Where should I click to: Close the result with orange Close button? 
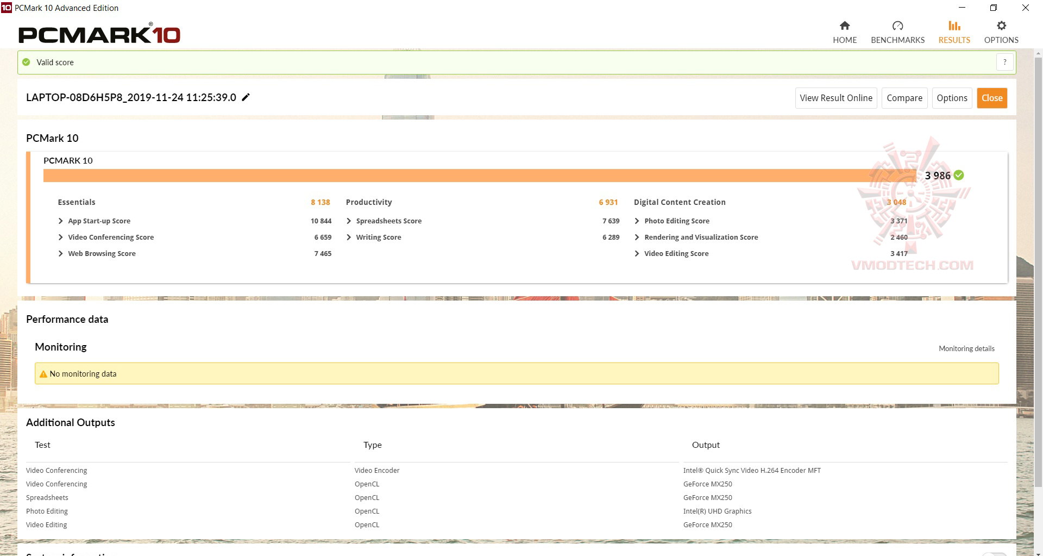pos(992,98)
